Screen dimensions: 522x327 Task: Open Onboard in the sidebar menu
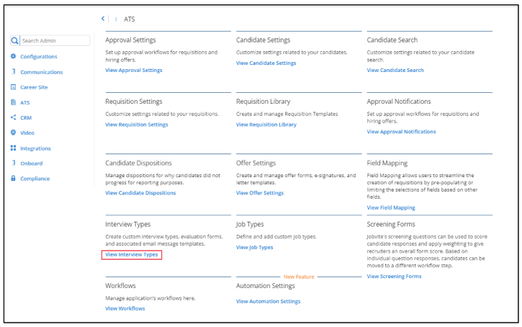coord(32,163)
